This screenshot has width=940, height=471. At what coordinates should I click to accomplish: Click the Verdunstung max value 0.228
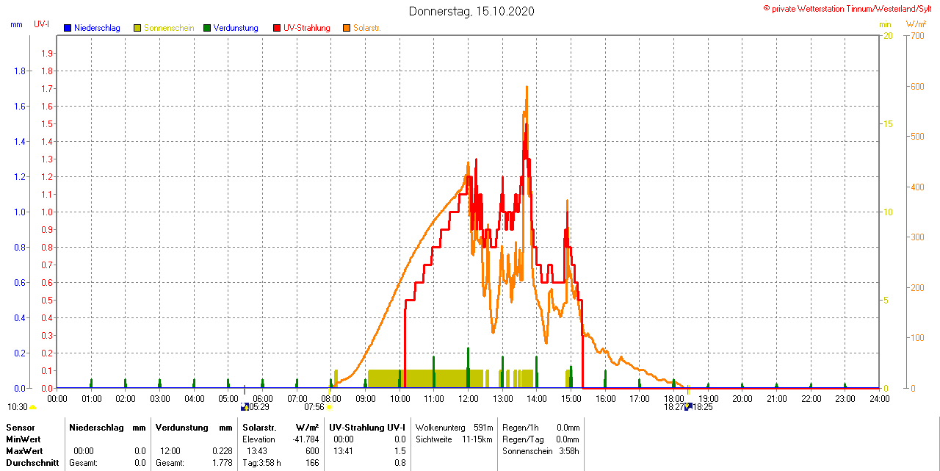tap(223, 451)
